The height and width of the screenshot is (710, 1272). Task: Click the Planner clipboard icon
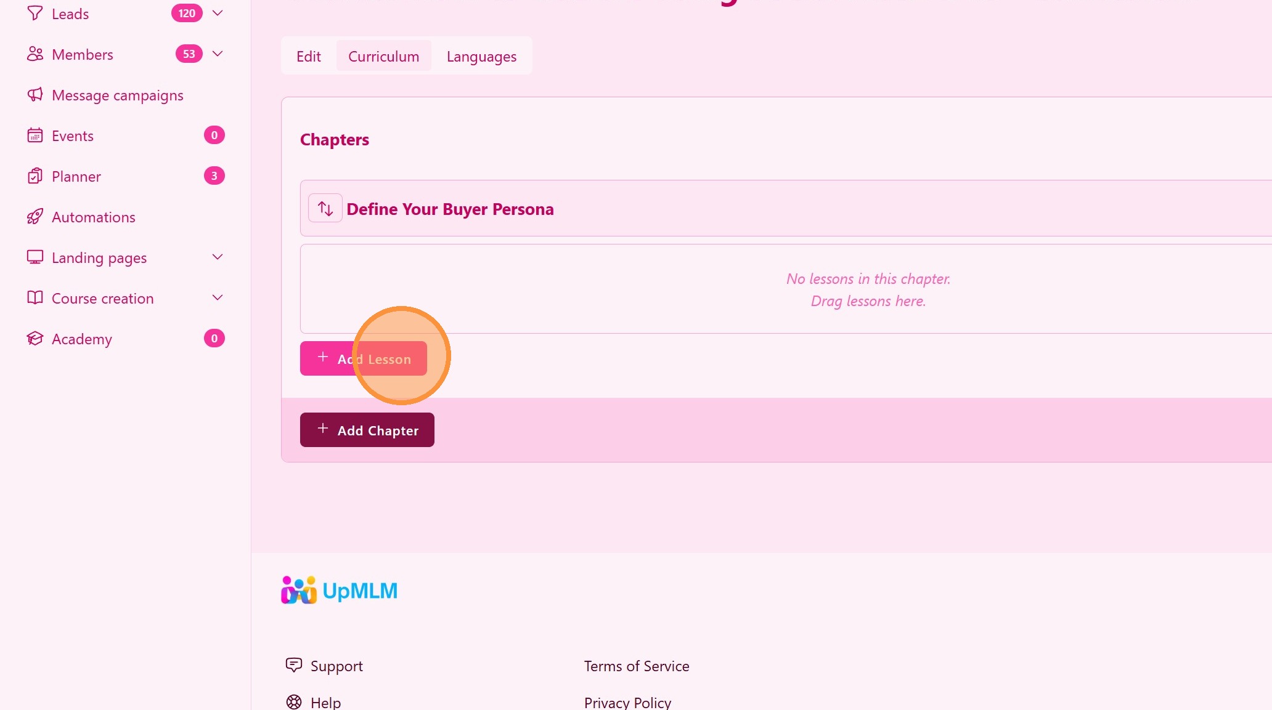pyautogui.click(x=35, y=176)
